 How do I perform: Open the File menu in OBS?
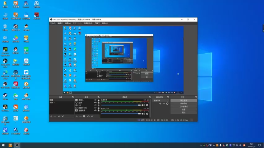click(x=53, y=23)
